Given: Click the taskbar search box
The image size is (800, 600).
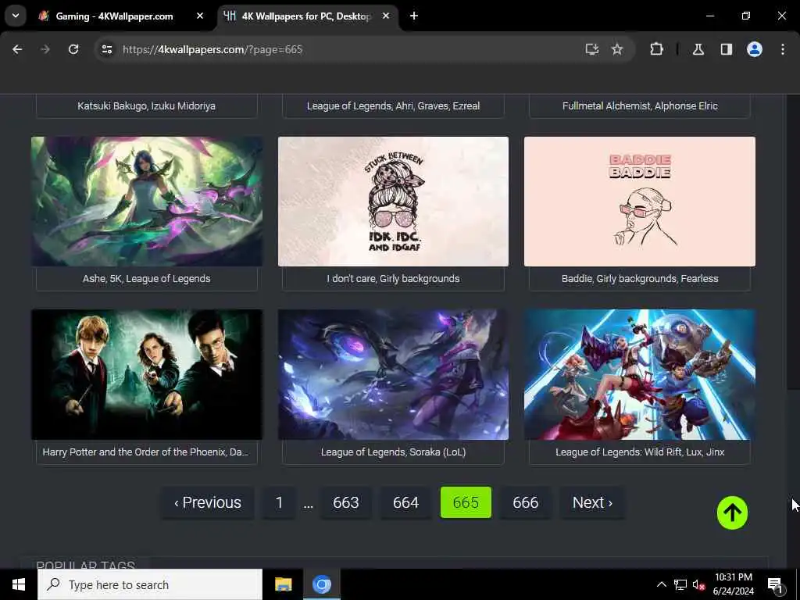Looking at the screenshot, I should 150,584.
